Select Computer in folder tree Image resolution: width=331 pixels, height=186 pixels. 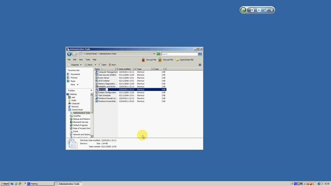[x=74, y=103]
